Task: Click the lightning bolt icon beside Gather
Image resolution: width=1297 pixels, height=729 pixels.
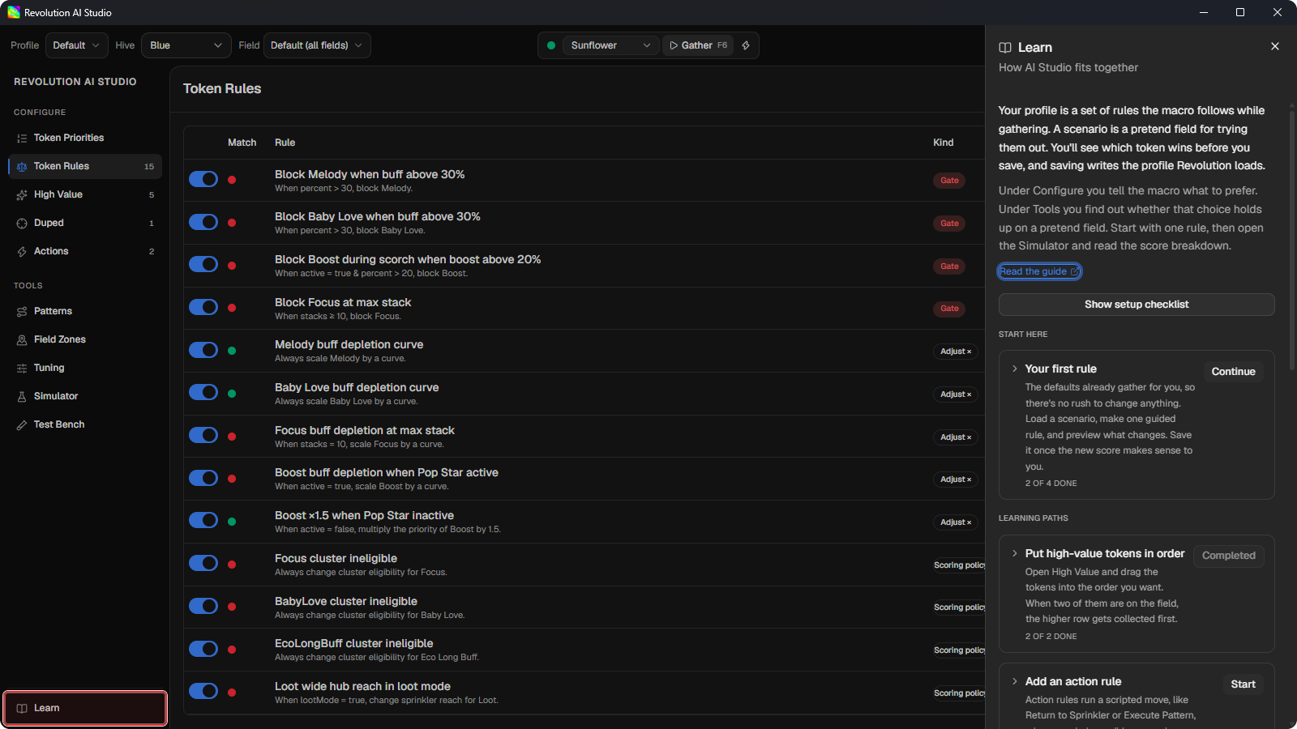Action: coord(746,45)
